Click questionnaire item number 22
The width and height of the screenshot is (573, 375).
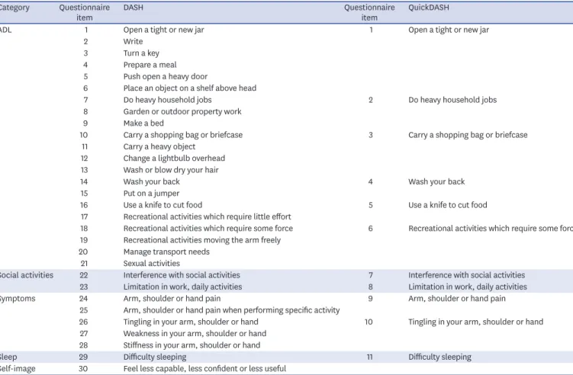[x=83, y=275]
